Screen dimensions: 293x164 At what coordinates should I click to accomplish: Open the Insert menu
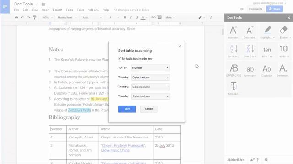pos(45,10)
